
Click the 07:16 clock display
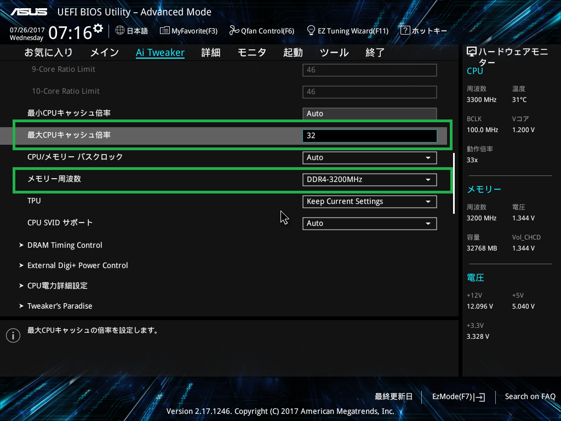(x=71, y=33)
